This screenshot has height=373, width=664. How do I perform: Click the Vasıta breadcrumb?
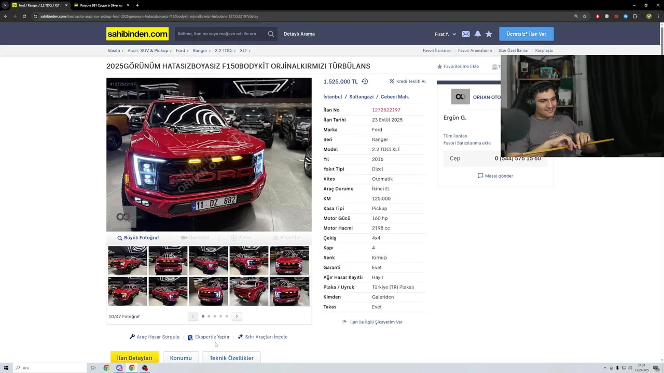pyautogui.click(x=114, y=50)
